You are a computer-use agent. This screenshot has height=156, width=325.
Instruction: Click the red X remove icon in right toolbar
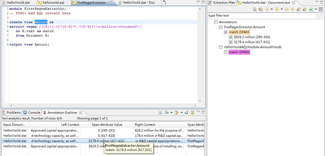(x=321, y=9)
